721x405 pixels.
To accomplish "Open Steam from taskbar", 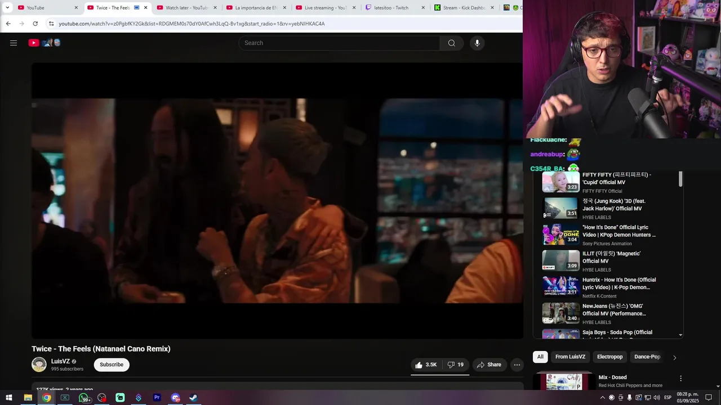I will 193,398.
